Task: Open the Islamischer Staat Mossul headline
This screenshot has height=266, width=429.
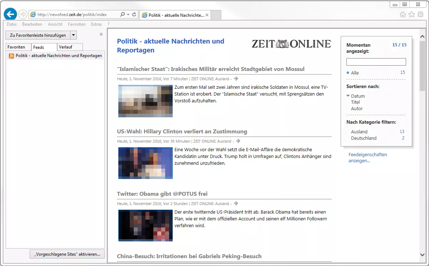Action: pos(211,69)
